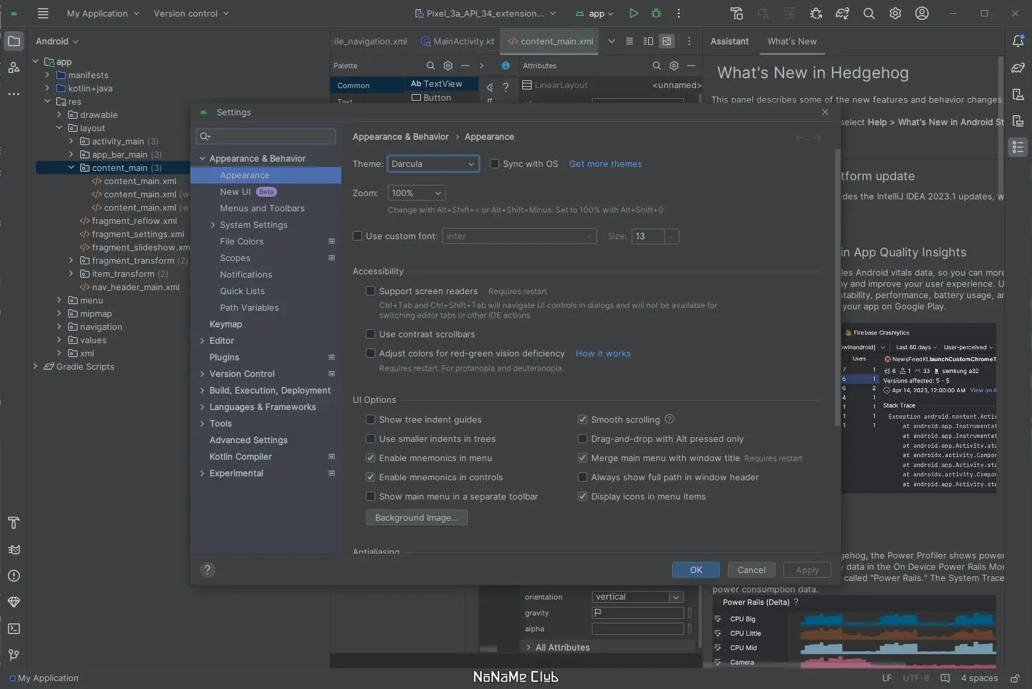Viewport: 1032px width, 689px height.
Task: Disable Smooth scrolling checkbox
Action: pos(583,419)
